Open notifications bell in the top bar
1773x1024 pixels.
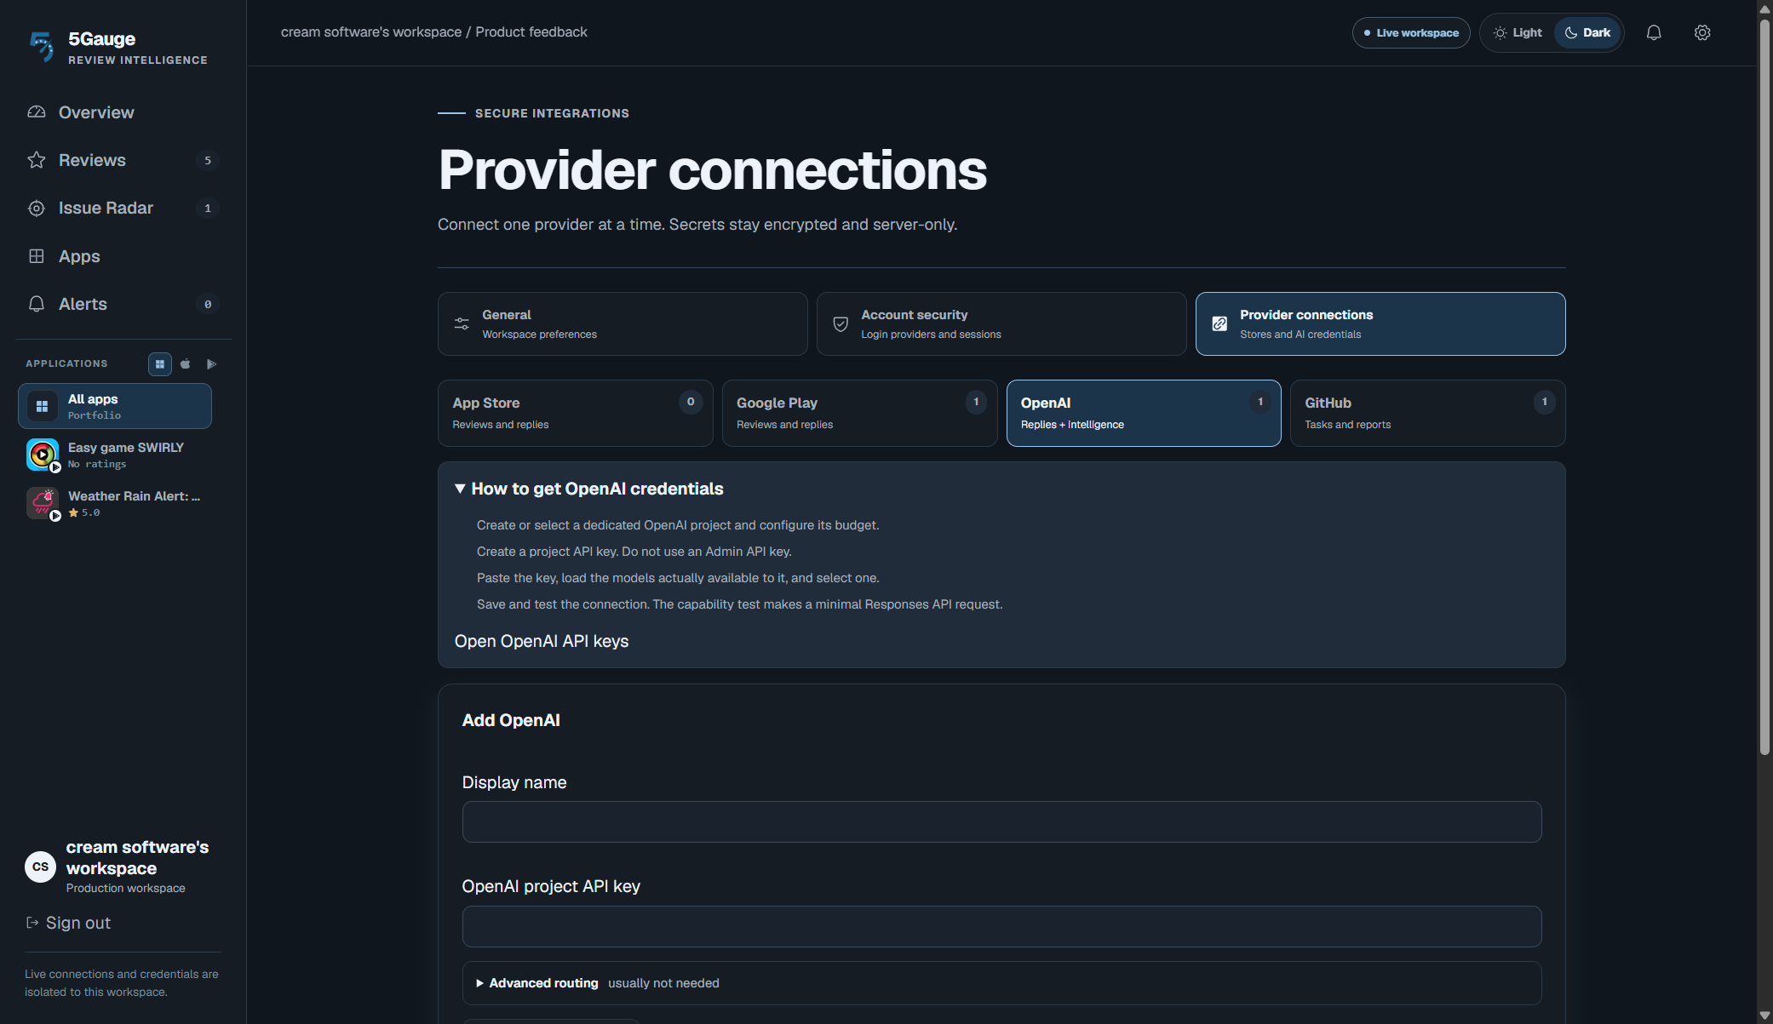coord(1654,32)
